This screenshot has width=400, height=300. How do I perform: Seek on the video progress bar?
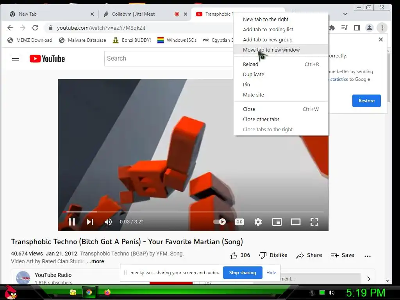click(x=193, y=212)
